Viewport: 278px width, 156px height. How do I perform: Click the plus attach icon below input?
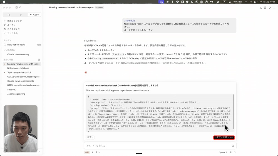point(92,152)
